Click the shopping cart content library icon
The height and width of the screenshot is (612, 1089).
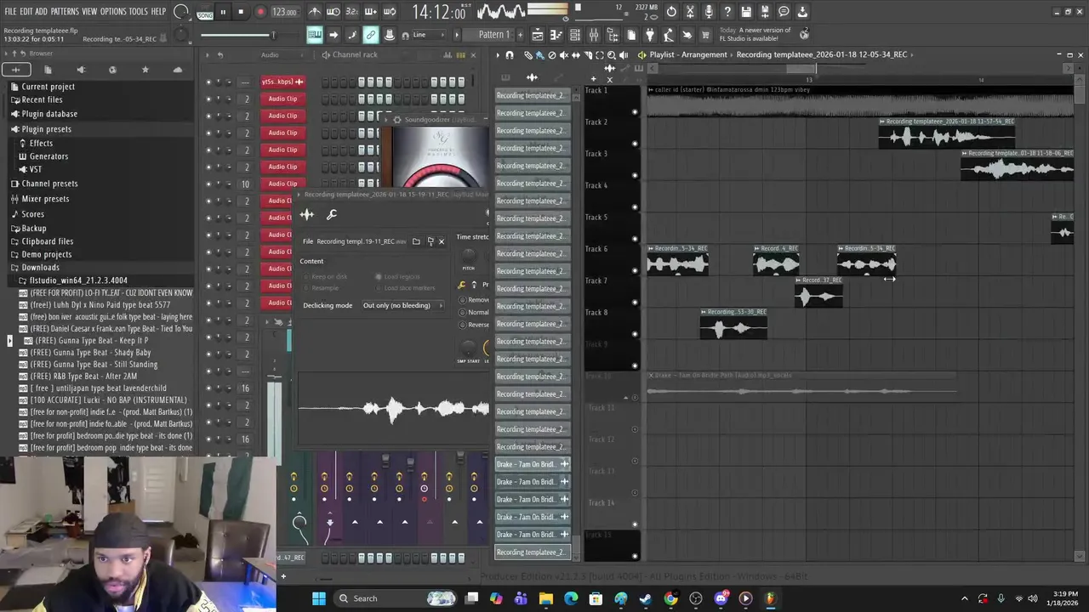pos(705,35)
